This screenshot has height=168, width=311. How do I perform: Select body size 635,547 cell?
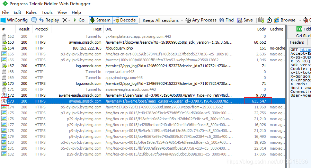tap(258, 101)
